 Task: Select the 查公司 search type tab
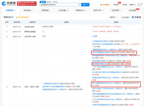(43, 2)
